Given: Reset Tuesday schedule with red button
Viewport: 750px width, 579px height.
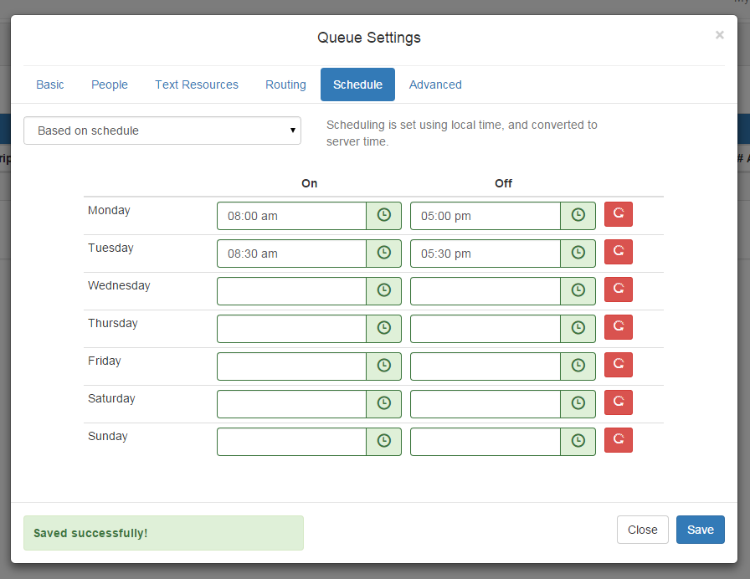Looking at the screenshot, I should (x=619, y=252).
